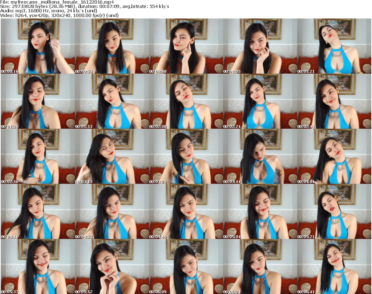Image resolution: width=372 pixels, height=294 pixels.
Task: Open the frame stamped 00:02:56
Action: point(38,156)
